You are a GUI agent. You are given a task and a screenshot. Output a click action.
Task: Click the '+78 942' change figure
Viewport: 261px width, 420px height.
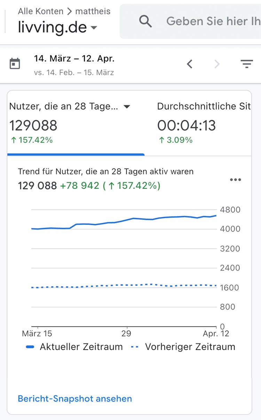point(80,186)
